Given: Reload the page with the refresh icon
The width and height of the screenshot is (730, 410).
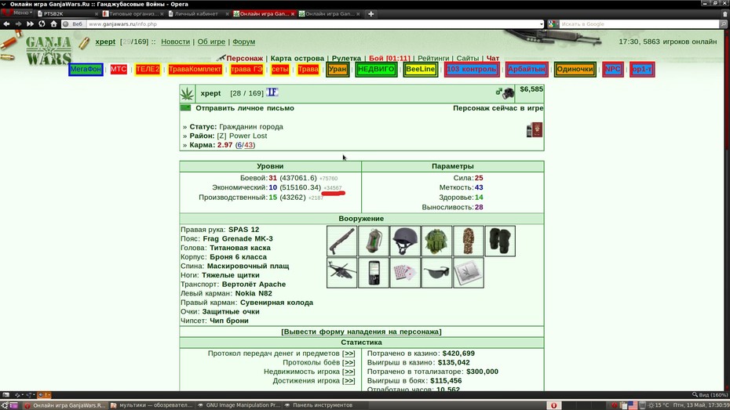Looking at the screenshot, I should tap(42, 24).
